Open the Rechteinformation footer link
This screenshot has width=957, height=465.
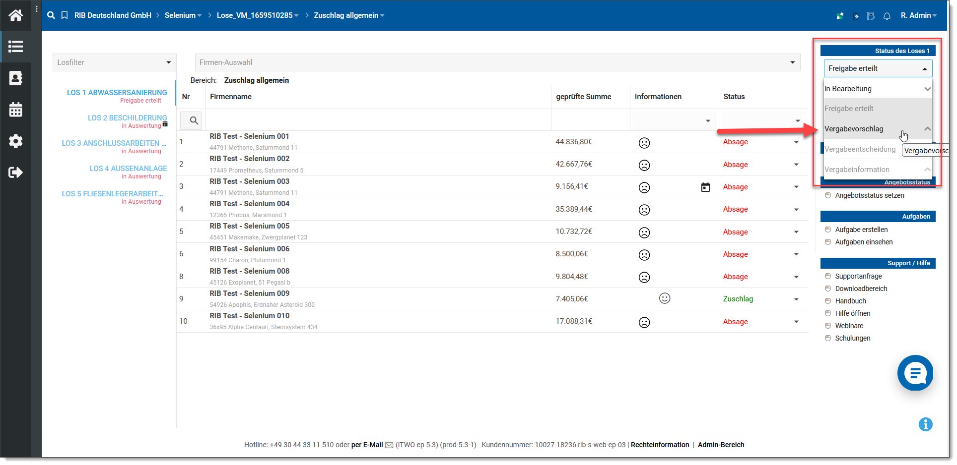660,445
